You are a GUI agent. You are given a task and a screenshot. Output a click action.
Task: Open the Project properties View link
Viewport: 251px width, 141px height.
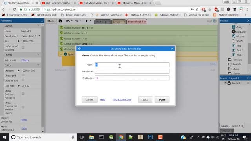(x=24, y=120)
